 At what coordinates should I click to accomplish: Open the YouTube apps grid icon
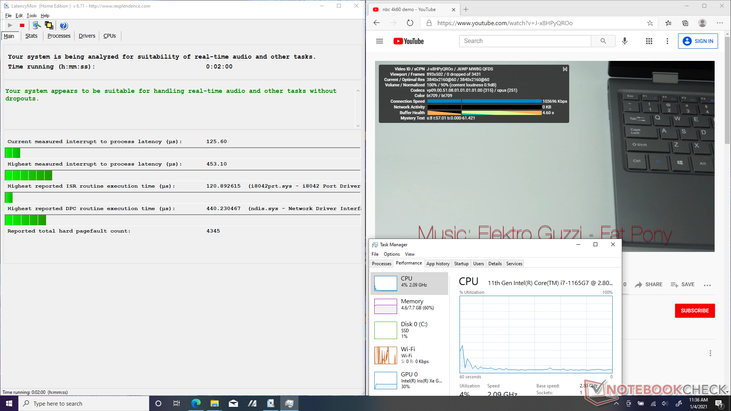click(x=649, y=41)
